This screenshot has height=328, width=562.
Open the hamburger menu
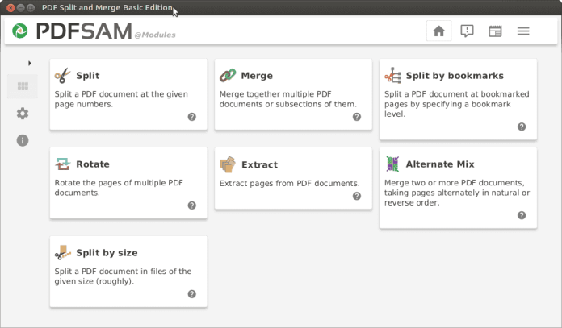click(523, 31)
